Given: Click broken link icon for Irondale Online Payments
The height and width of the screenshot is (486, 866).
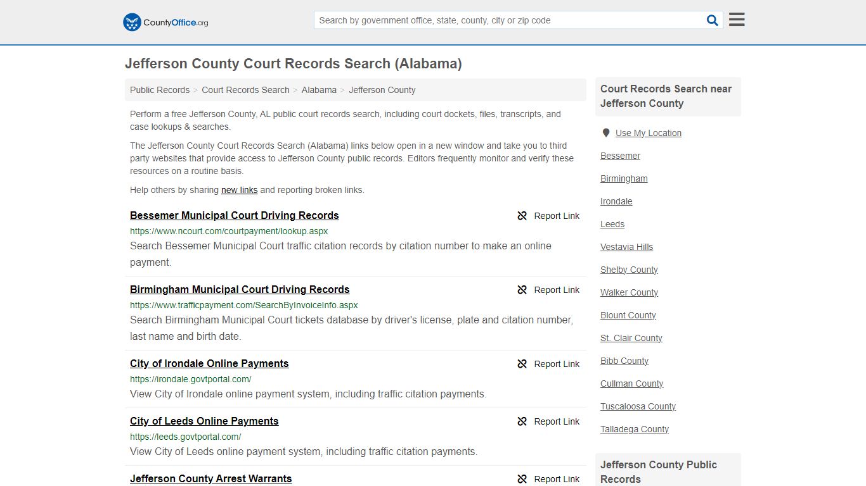Looking at the screenshot, I should pyautogui.click(x=522, y=364).
